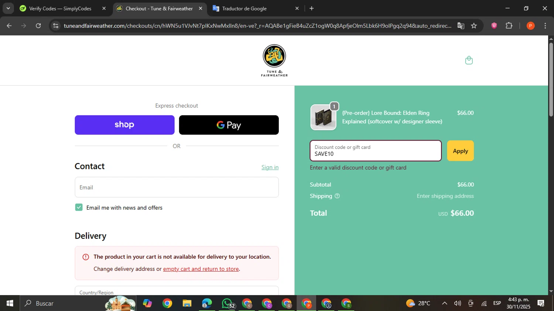Open WhatsApp from the taskbar
Screen dimensions: 554x311
tap(227, 303)
